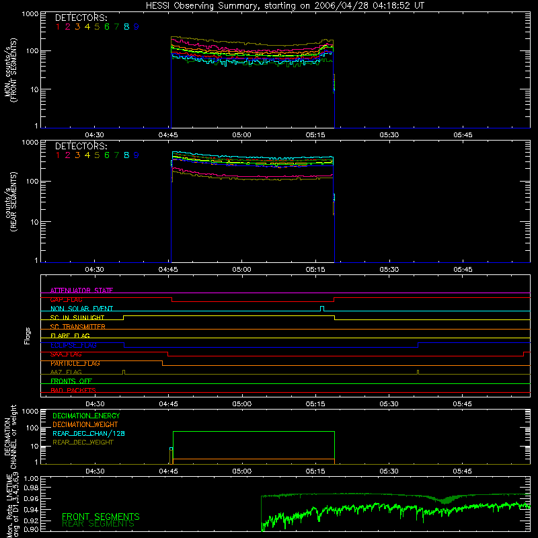Click the livetime panel y-axis title
This screenshot has width=538, height=538.
coord(13,506)
